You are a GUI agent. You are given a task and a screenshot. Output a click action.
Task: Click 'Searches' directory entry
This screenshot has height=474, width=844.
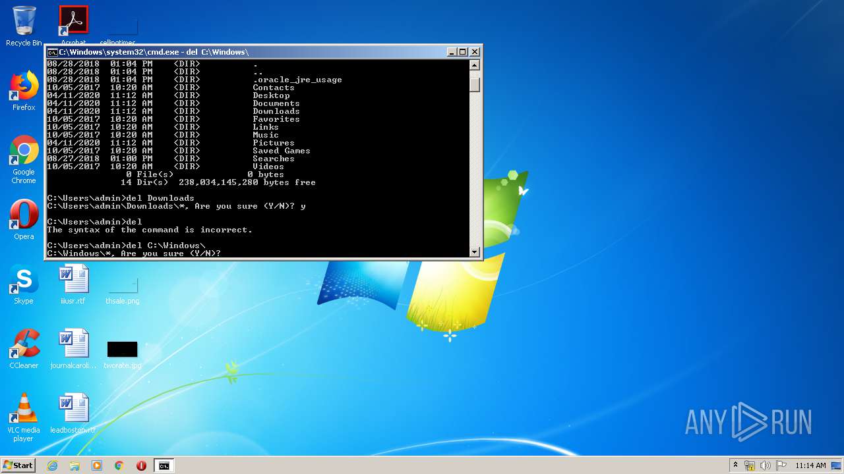(x=274, y=159)
